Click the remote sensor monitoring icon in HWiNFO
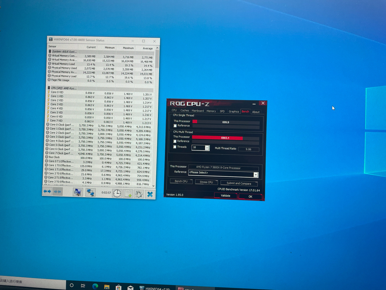 [x=90, y=193]
